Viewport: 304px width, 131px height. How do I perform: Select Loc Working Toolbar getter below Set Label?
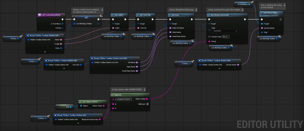click(x=113, y=36)
